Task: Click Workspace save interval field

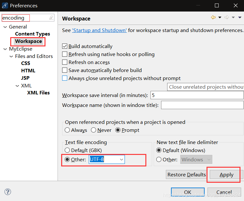Action: tap(197, 95)
